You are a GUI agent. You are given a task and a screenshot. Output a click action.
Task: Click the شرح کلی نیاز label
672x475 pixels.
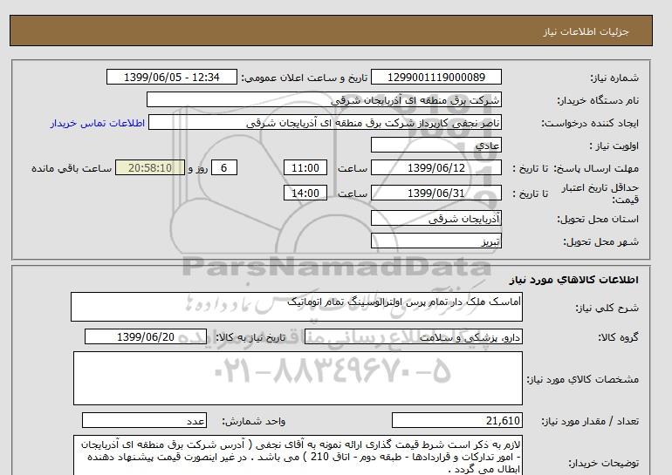click(607, 308)
